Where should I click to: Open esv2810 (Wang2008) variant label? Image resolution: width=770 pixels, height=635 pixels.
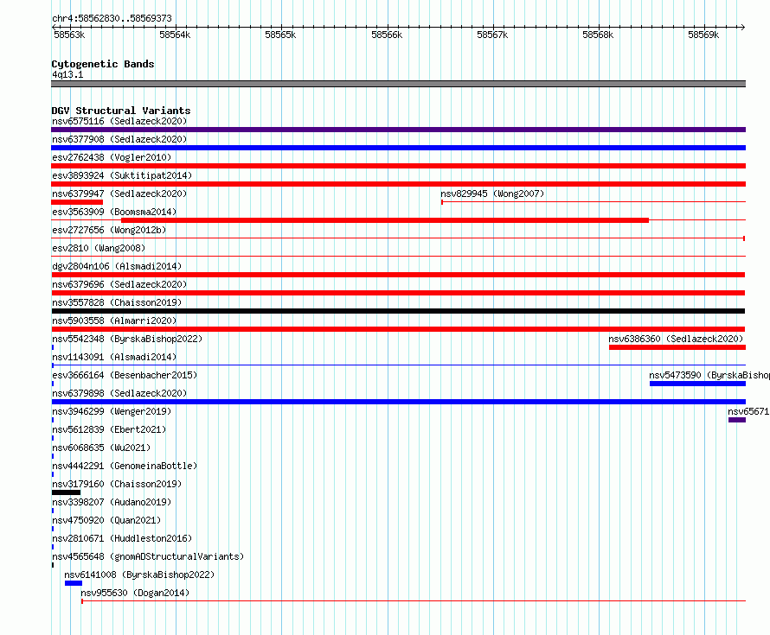(x=99, y=248)
